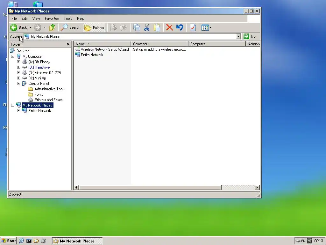Click the Copy toolbar icon
326x245 pixels.
[x=137, y=27]
